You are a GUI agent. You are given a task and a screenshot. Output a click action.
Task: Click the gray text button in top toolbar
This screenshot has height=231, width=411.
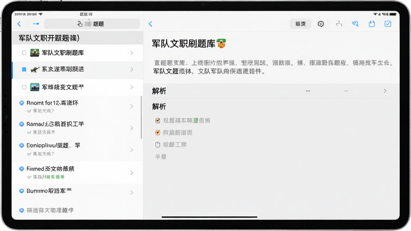click(x=300, y=24)
